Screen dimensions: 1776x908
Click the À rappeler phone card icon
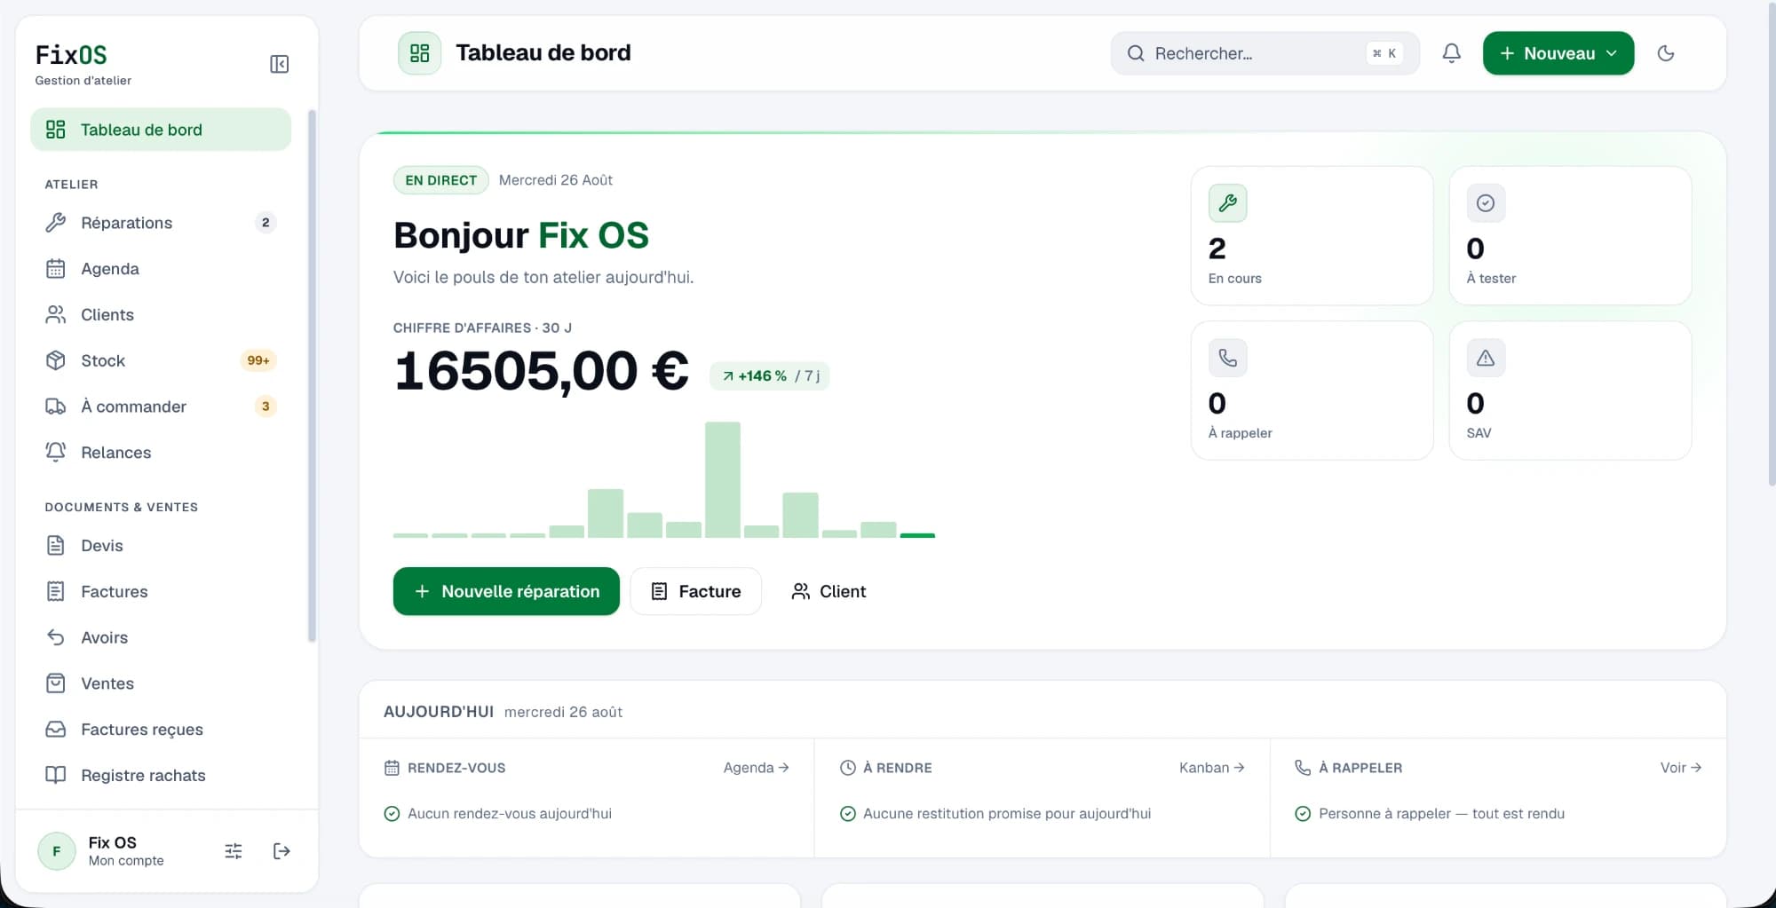[1227, 358]
